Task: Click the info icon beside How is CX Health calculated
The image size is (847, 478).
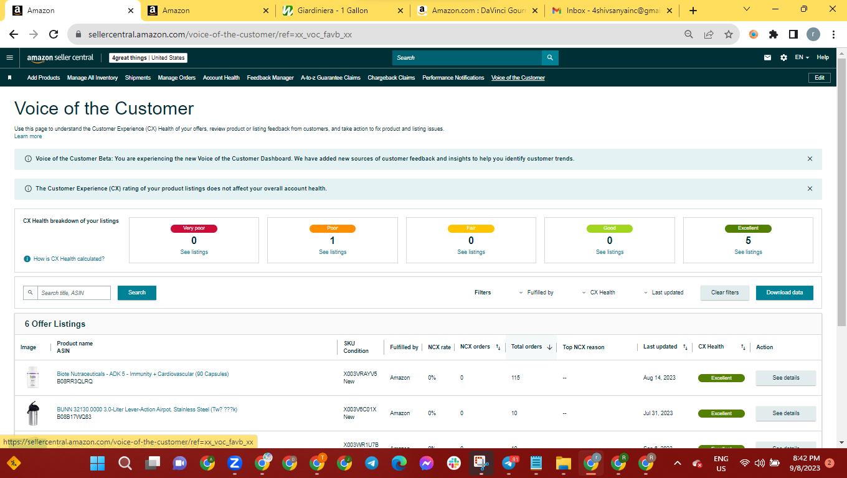Action: [x=27, y=259]
